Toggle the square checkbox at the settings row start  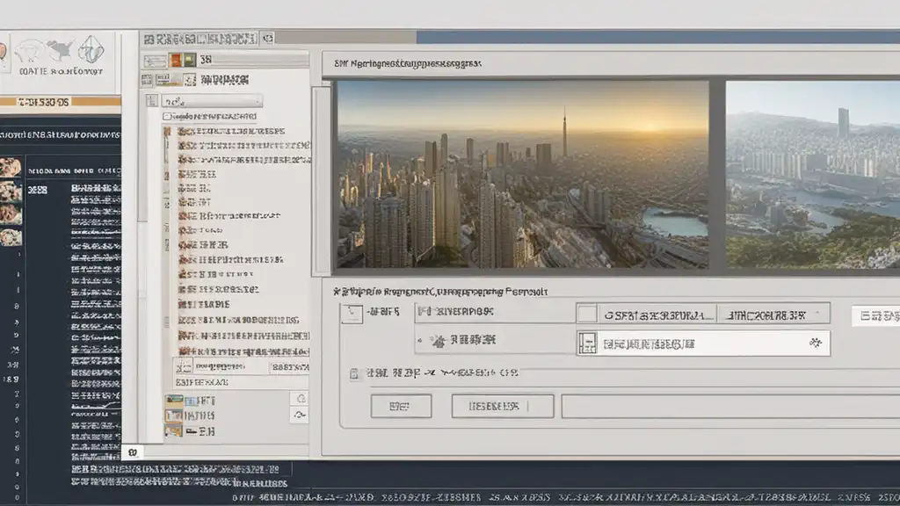pyautogui.click(x=353, y=312)
